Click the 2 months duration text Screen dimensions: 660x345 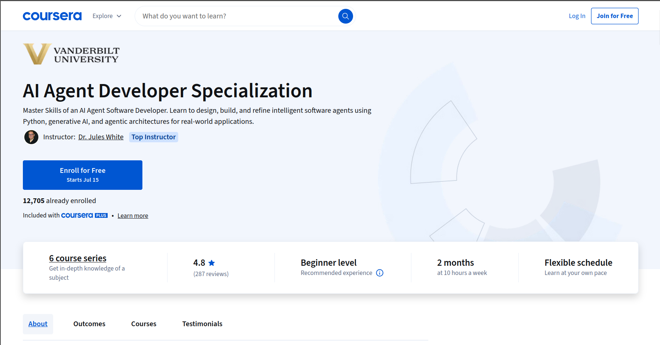coord(456,263)
